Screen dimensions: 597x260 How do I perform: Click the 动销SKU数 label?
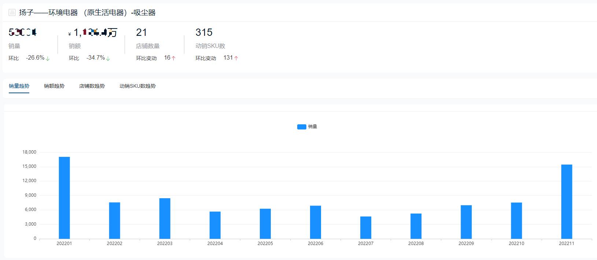[210, 46]
